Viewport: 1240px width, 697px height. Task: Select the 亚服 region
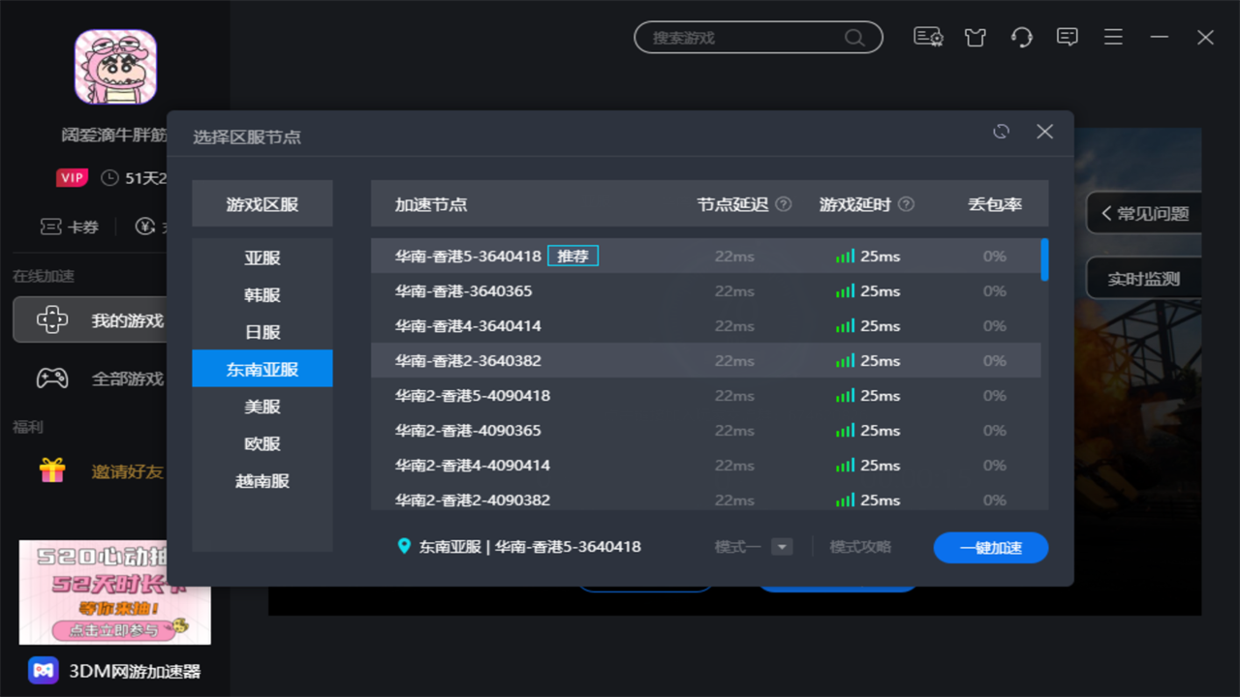pyautogui.click(x=263, y=258)
